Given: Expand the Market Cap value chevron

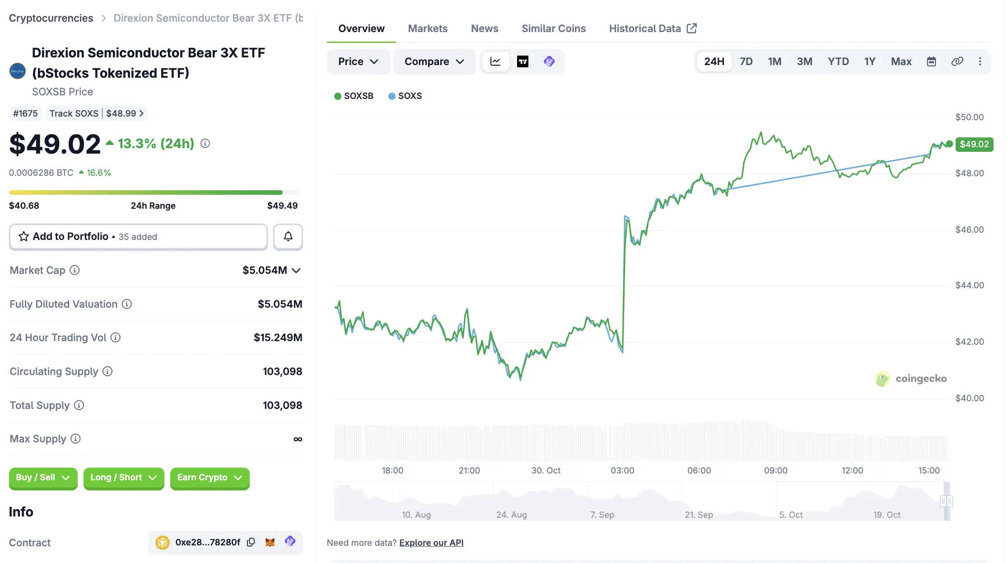Looking at the screenshot, I should (296, 271).
